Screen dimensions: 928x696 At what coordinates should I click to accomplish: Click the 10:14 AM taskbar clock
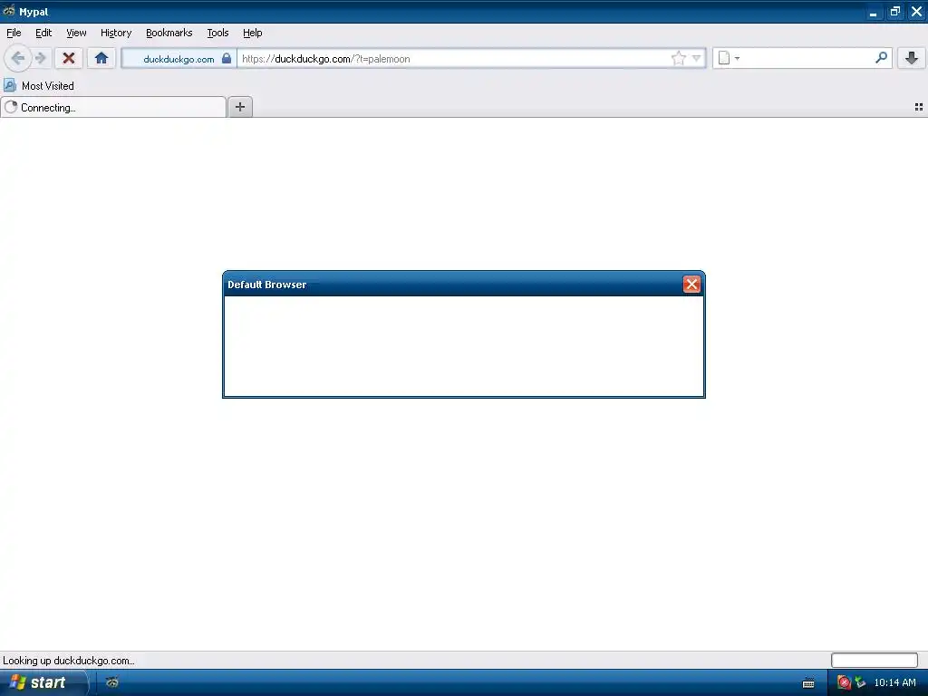tap(894, 682)
